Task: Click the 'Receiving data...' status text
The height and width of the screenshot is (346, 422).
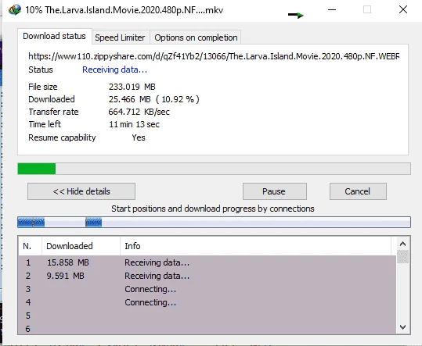Action: (x=114, y=70)
